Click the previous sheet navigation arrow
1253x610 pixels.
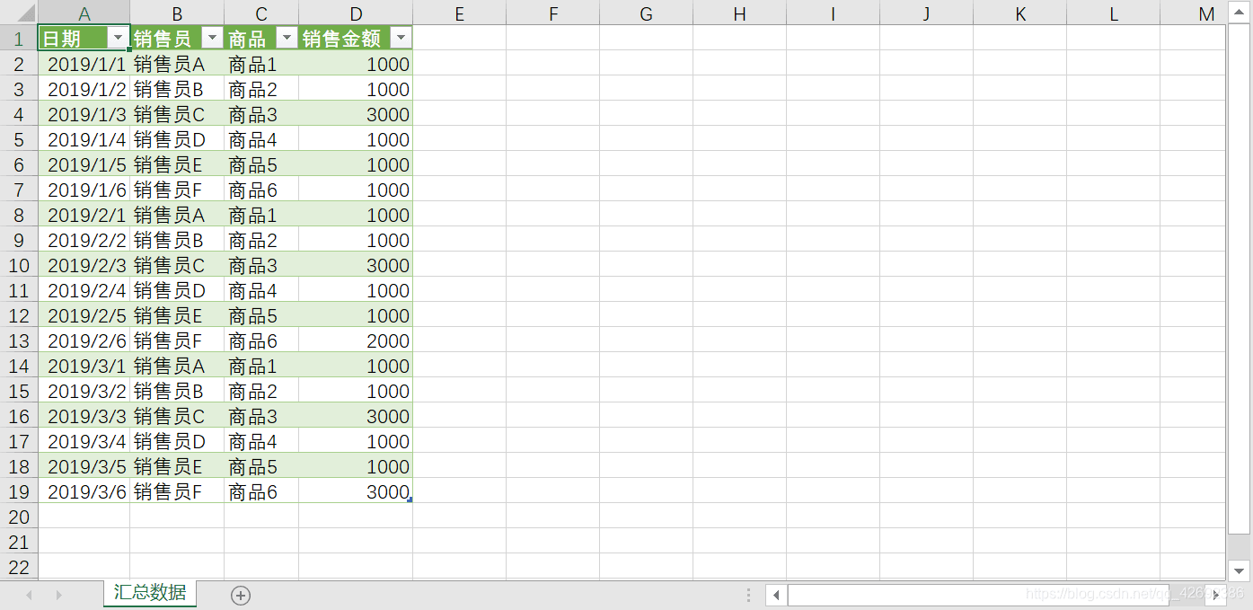tap(30, 595)
